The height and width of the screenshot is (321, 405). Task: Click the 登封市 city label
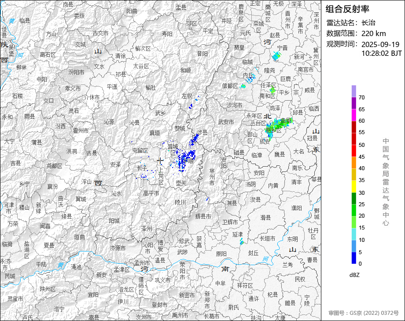[159, 305]
